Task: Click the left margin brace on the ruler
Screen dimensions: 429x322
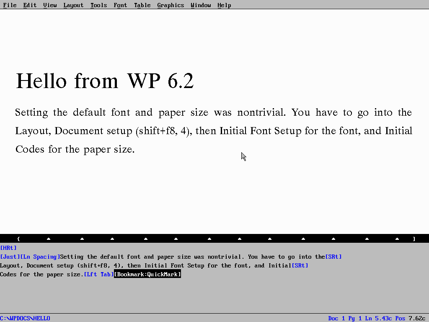Action: coord(18,238)
